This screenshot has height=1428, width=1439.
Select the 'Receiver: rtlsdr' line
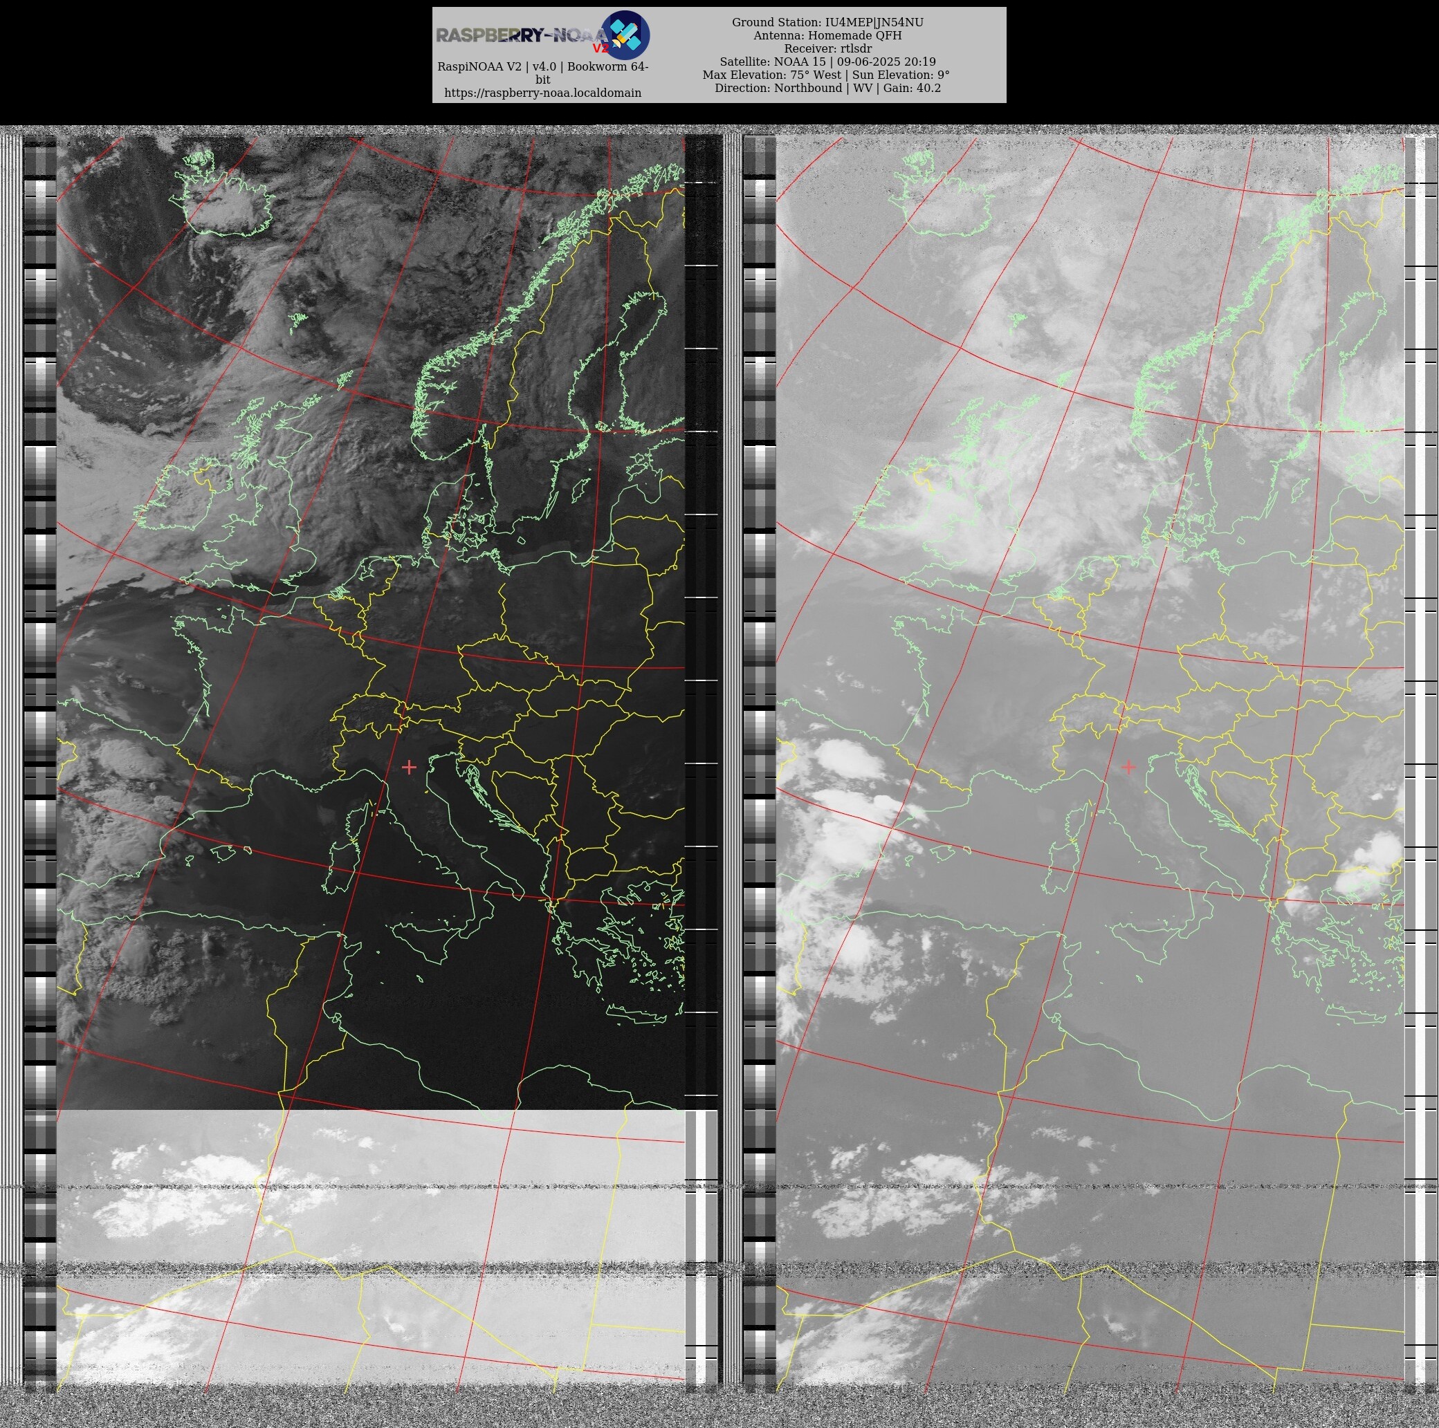827,48
